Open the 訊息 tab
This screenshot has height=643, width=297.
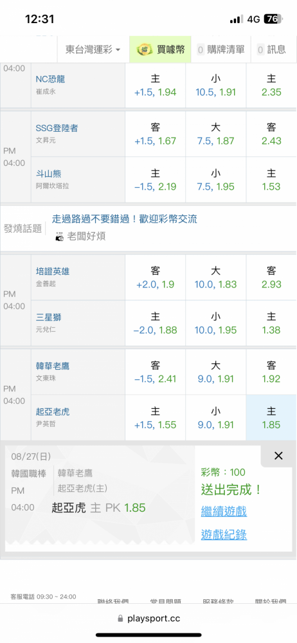[271, 50]
